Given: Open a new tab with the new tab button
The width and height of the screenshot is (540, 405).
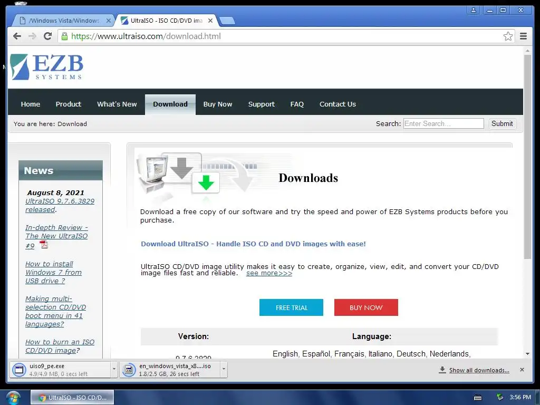Looking at the screenshot, I should (227, 21).
